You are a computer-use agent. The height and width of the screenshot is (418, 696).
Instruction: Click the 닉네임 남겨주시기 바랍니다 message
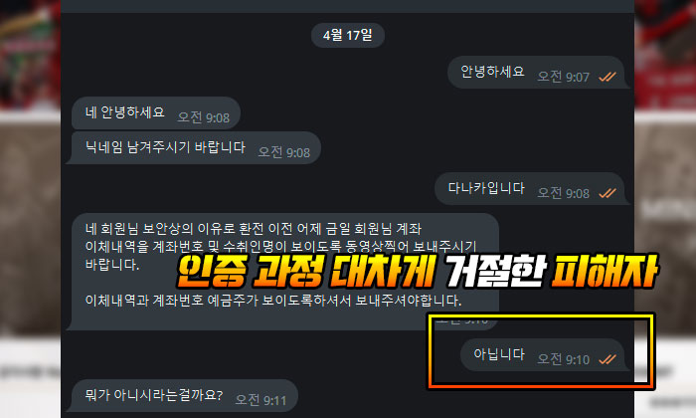(x=196, y=148)
